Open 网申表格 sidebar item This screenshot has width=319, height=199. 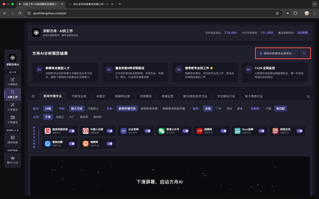point(12,139)
